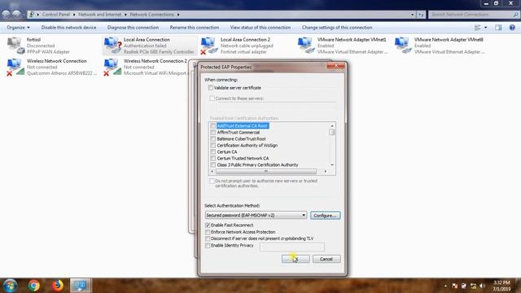Select VMware Network Adapter VMnet1 icon
521x293 pixels.
click(306, 46)
